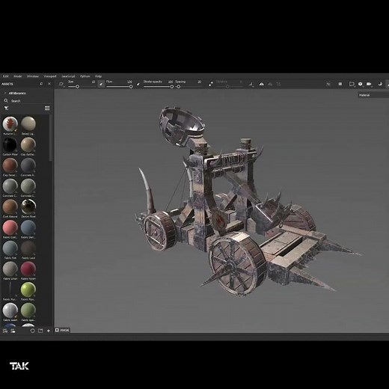This screenshot has height=389, width=389.
Task: Click the folder icon in assets footer
Action: (x=40, y=331)
